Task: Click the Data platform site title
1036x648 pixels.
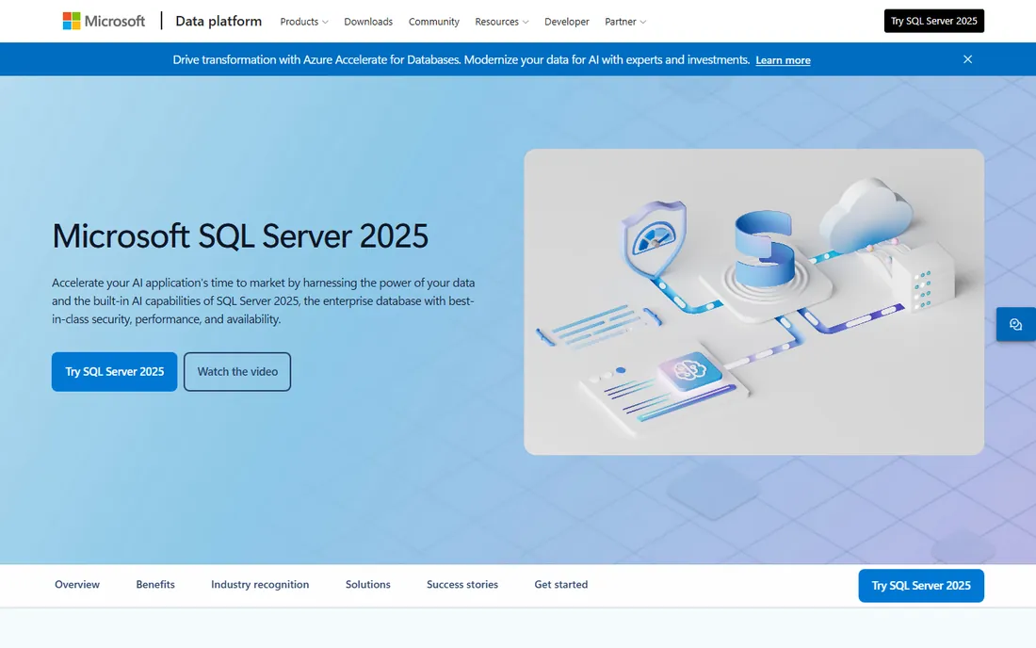Action: coord(219,21)
